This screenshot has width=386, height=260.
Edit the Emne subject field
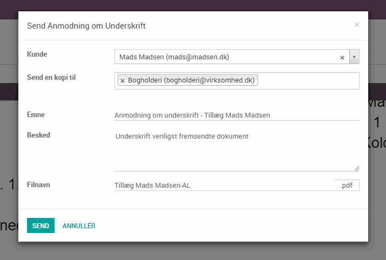point(237,115)
